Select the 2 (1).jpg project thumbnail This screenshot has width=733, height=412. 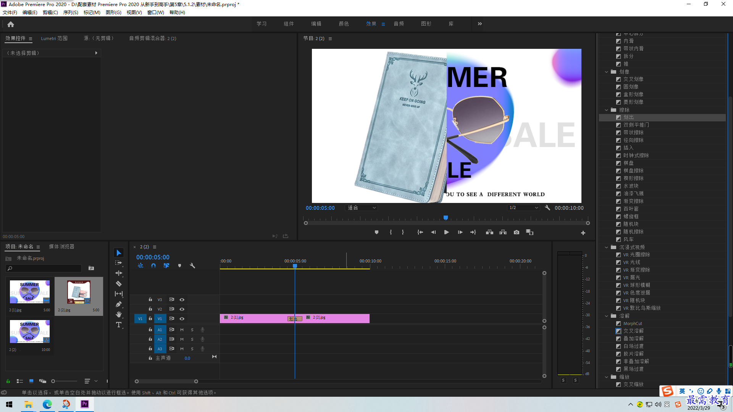click(30, 292)
